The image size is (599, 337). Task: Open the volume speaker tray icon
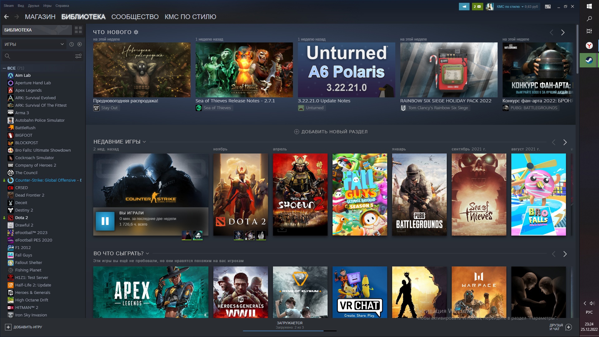click(592, 303)
